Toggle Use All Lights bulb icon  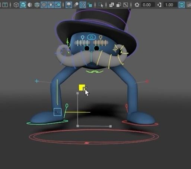coord(51,5)
